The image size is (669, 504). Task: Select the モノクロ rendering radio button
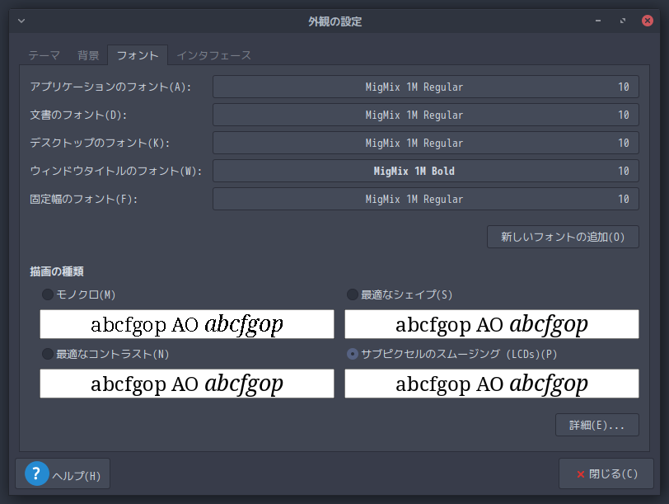(47, 294)
